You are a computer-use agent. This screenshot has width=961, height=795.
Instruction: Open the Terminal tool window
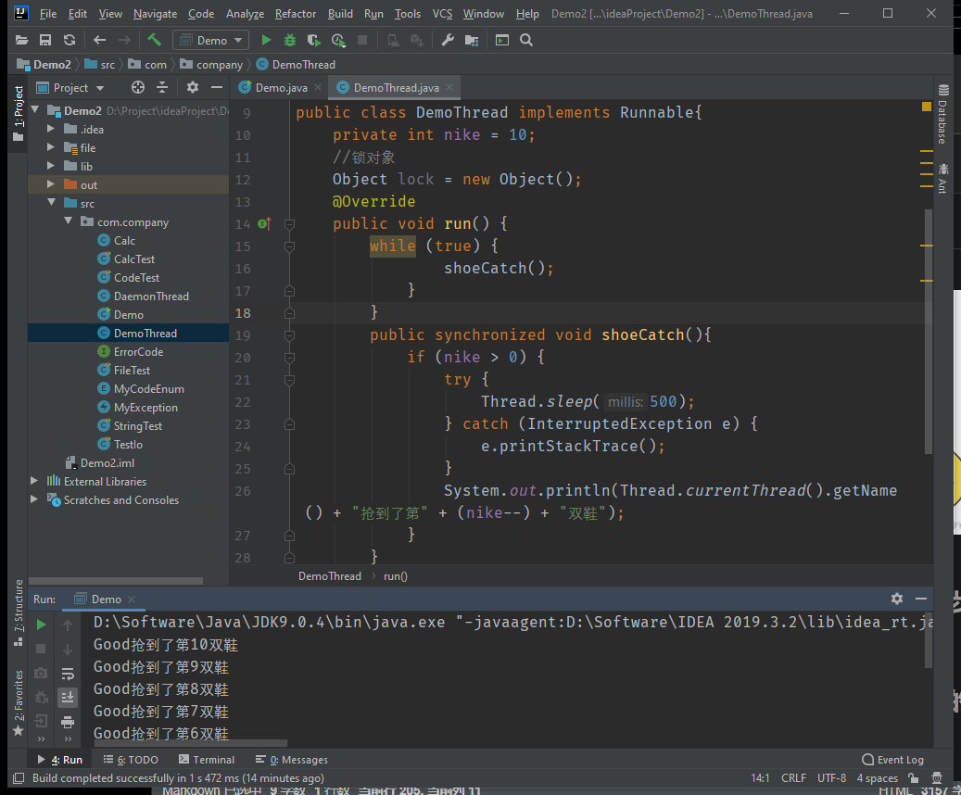pos(207,760)
